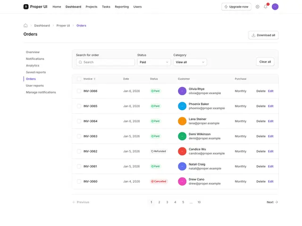Viewport: 302px width, 226px height.
Task: Click Olivia Rhye's purple avatar
Action: point(182,91)
